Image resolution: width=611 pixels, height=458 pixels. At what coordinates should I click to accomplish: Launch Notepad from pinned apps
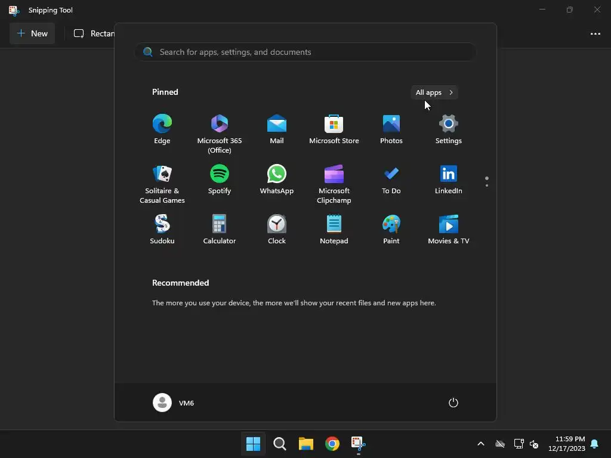[334, 230]
